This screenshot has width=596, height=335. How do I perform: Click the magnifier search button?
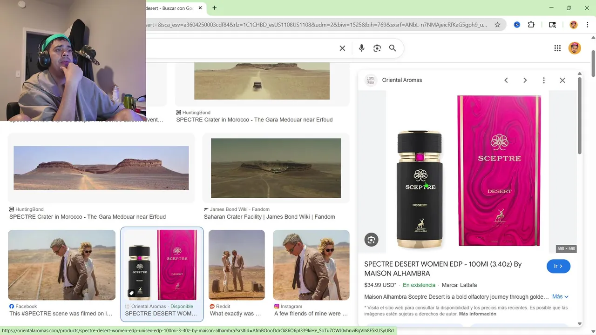click(393, 48)
